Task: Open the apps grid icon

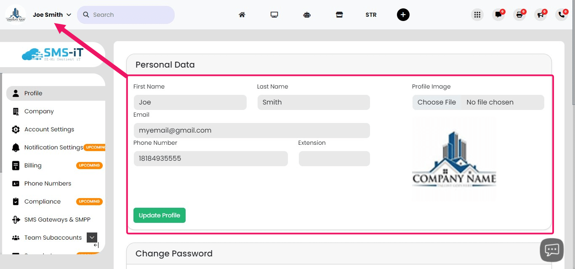Action: pos(477,15)
